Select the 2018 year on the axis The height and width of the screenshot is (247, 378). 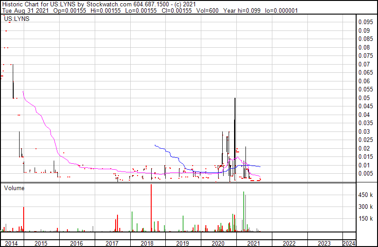point(147,243)
